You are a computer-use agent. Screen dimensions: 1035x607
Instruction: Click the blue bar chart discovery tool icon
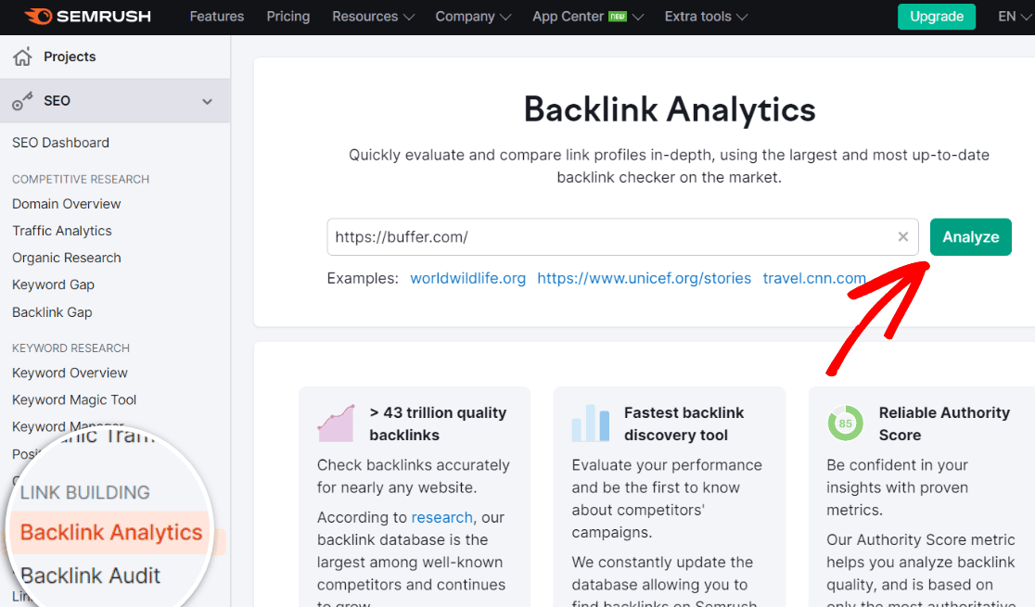tap(591, 423)
